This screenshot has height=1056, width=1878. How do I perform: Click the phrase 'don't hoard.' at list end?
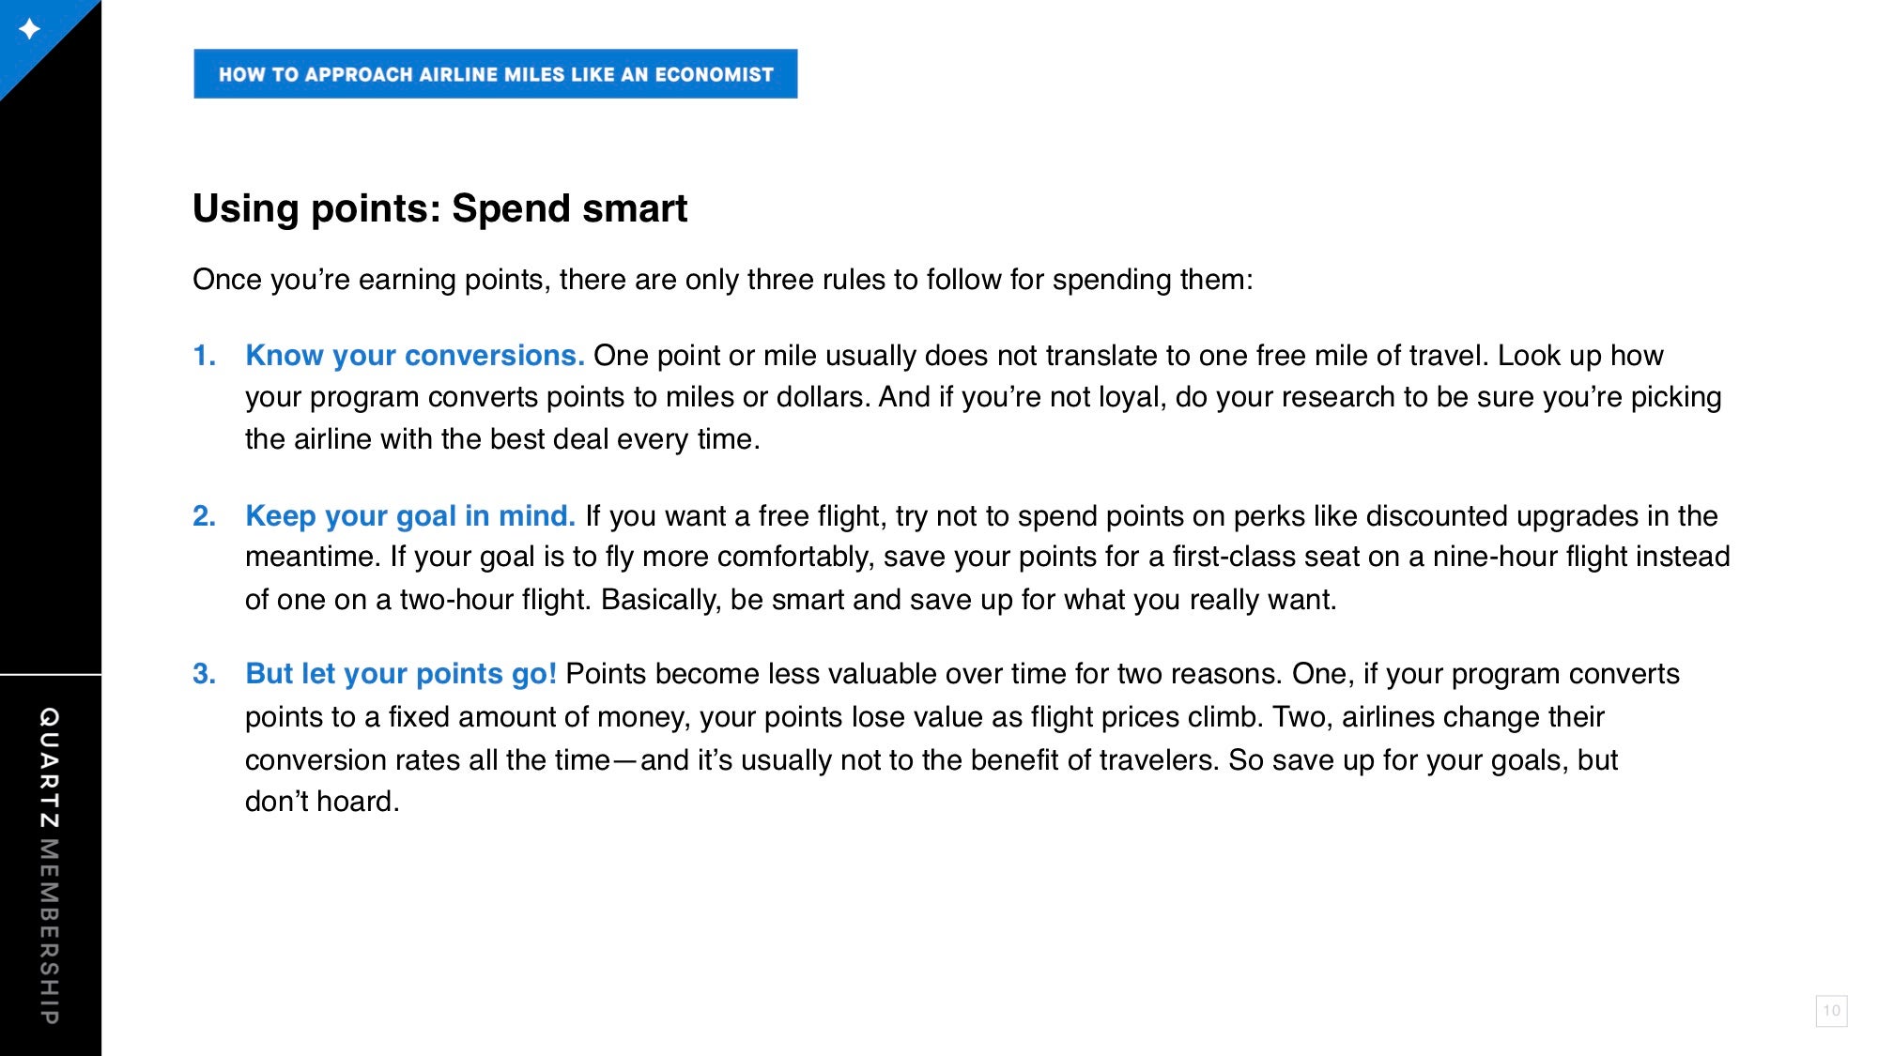pyautogui.click(x=322, y=802)
